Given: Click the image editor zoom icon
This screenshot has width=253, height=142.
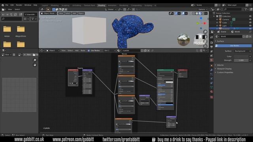Looking at the screenshot, I should pos(35,60).
